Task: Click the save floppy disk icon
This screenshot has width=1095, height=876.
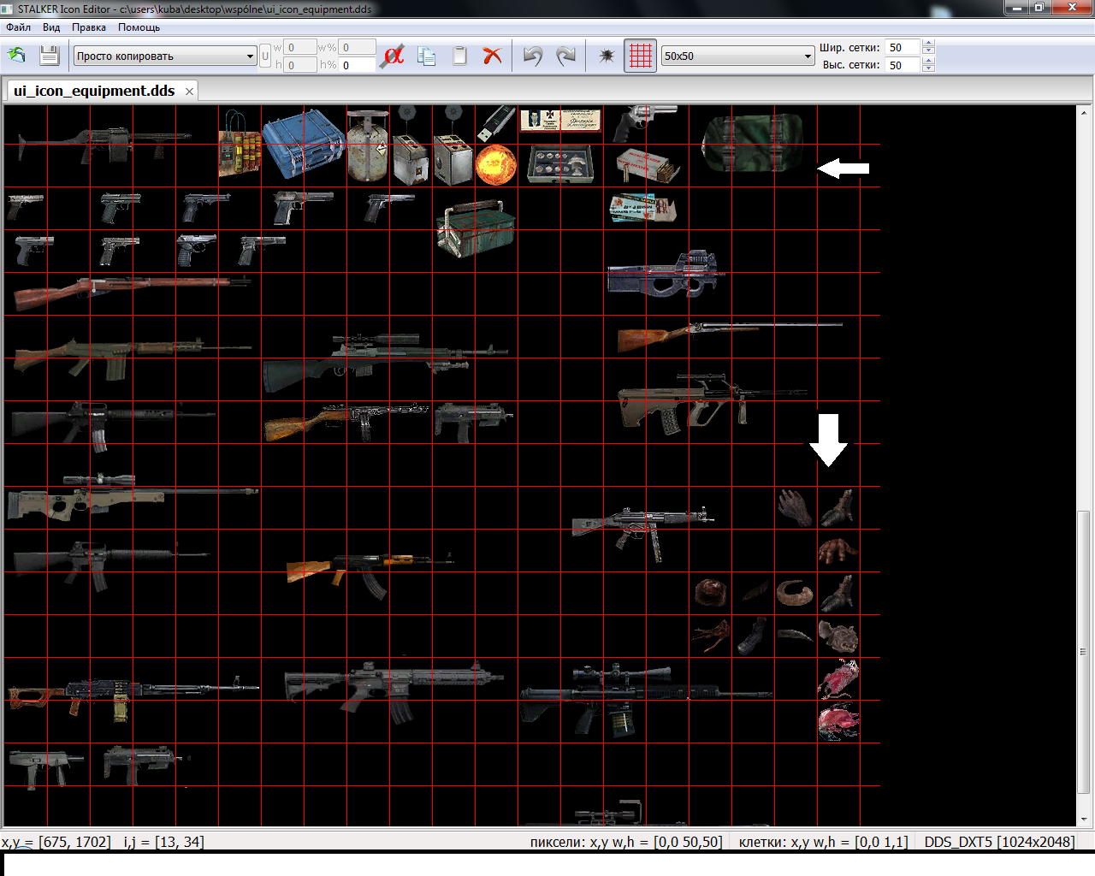Action: [x=50, y=56]
